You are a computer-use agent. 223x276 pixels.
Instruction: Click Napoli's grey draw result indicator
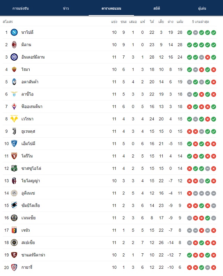tap(195, 32)
